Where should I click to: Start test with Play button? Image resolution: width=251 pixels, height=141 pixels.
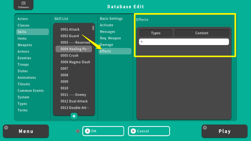click(x=224, y=131)
